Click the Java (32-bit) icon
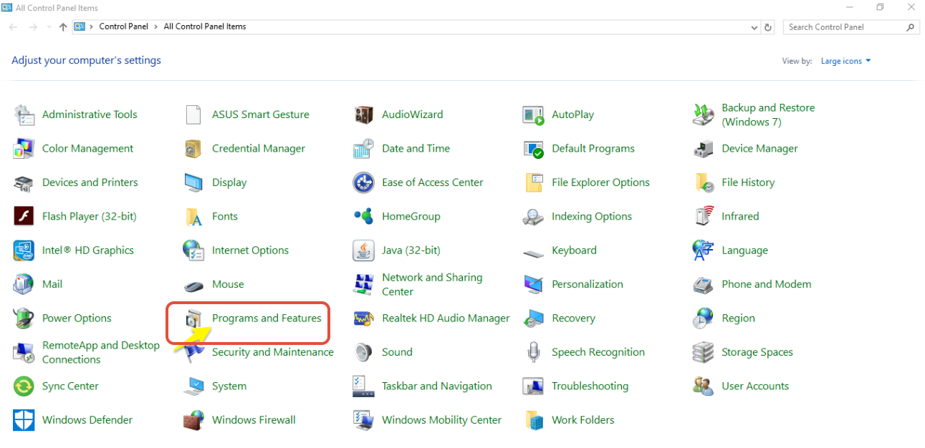Image resolution: width=925 pixels, height=448 pixels. 363,250
